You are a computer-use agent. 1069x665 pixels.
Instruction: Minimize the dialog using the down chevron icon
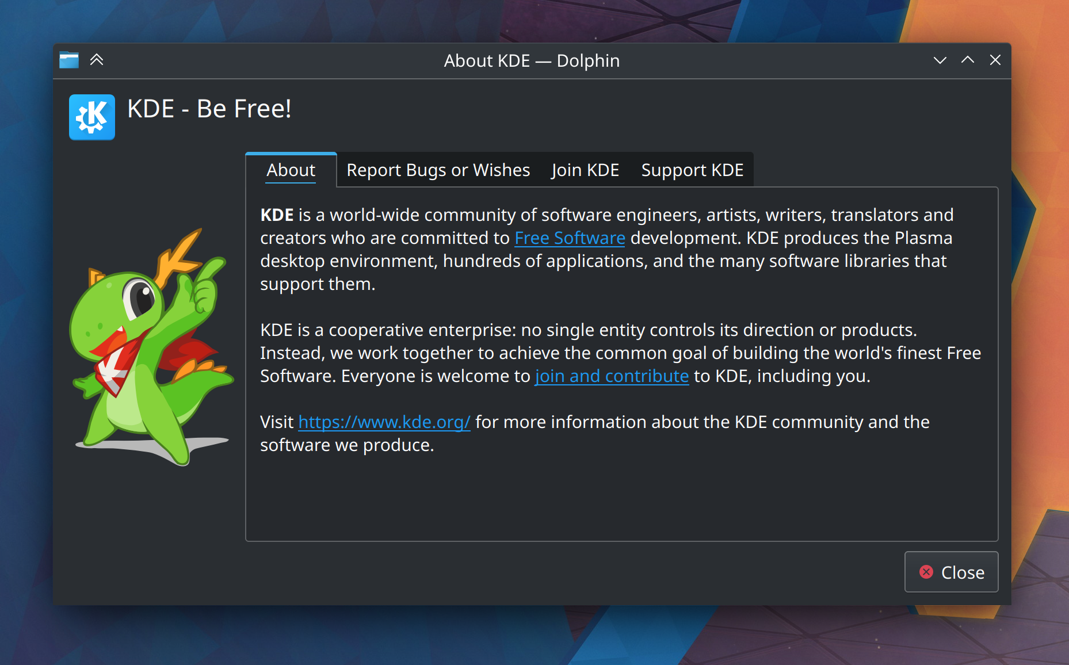pyautogui.click(x=939, y=60)
